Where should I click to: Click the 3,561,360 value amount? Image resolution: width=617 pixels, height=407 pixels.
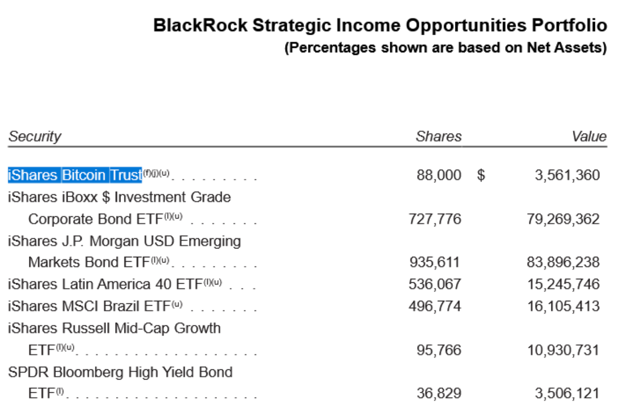tap(567, 175)
